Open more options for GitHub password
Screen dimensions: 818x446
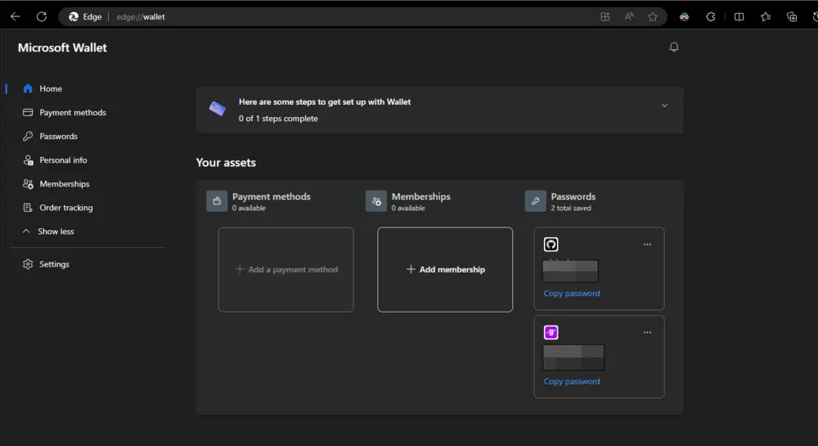click(x=647, y=244)
